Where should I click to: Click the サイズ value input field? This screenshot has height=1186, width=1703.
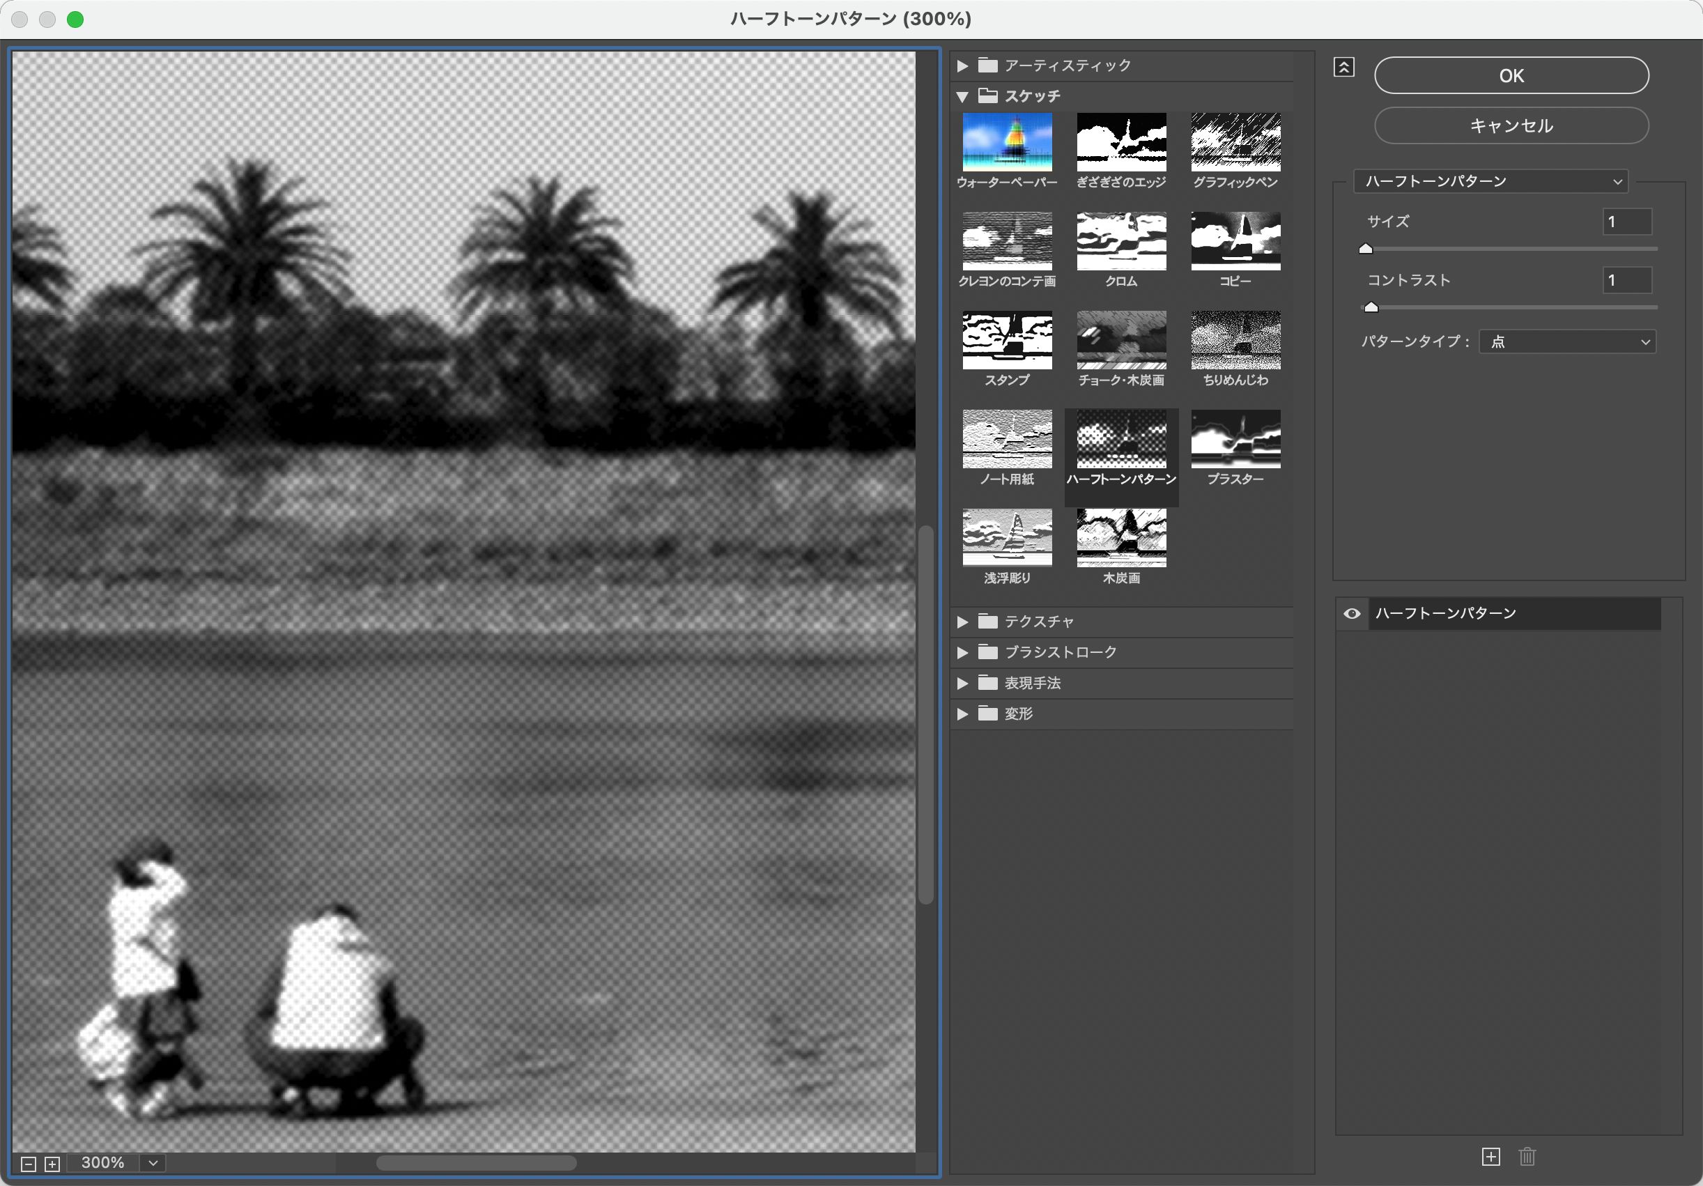click(x=1626, y=222)
